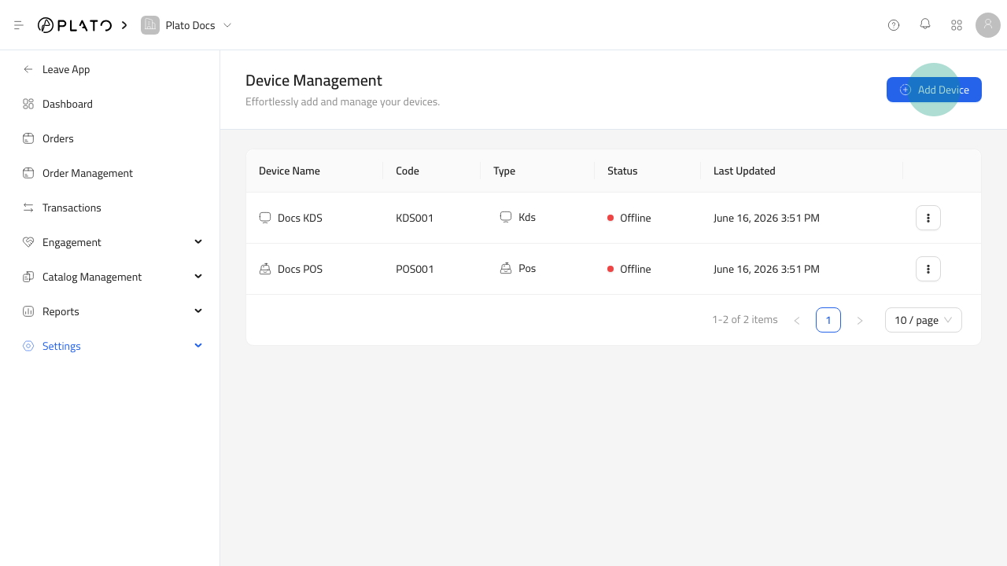The width and height of the screenshot is (1007, 566).
Task: Click the Docs POS last updated date
Action: click(766, 269)
